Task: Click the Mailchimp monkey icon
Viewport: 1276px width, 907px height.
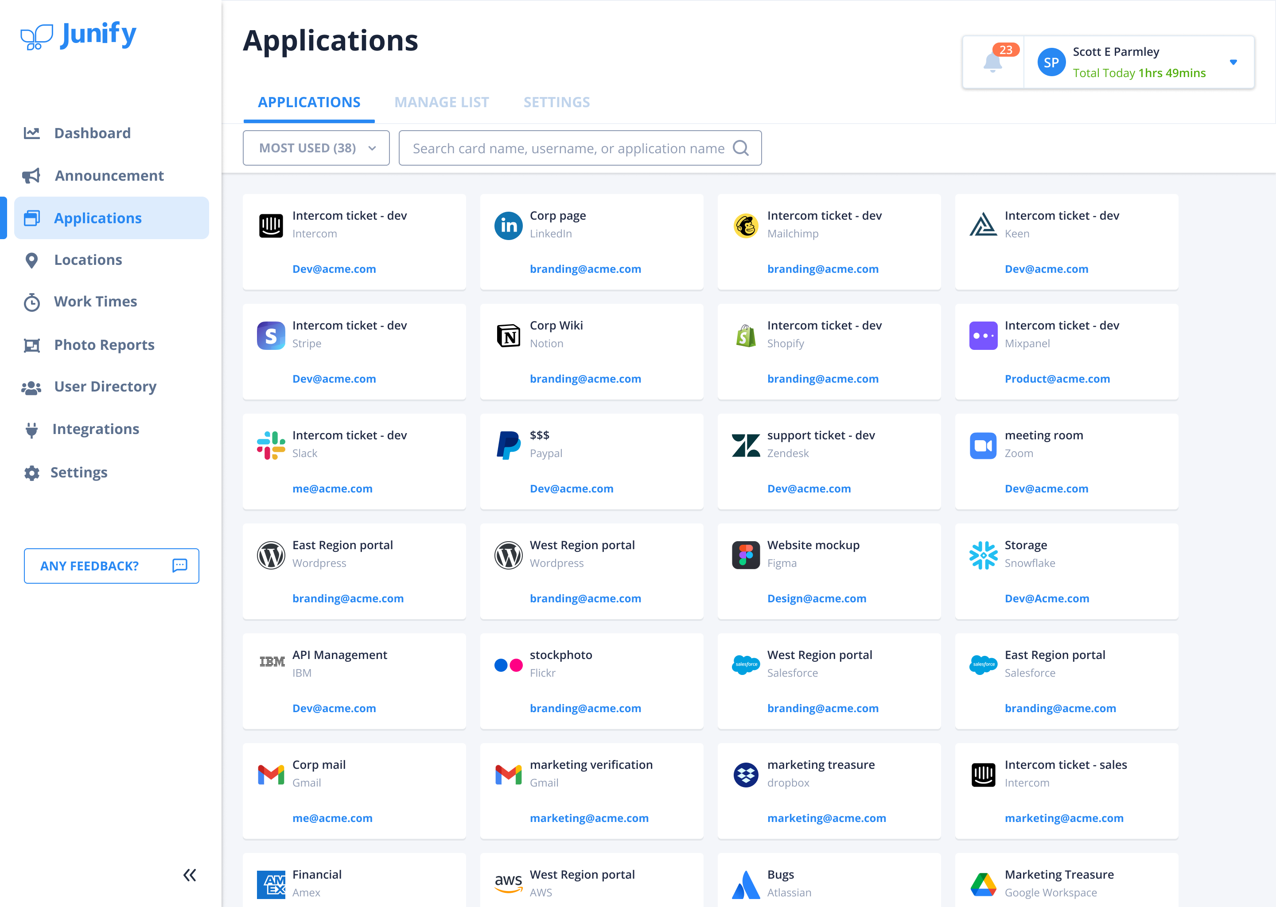Action: tap(746, 225)
